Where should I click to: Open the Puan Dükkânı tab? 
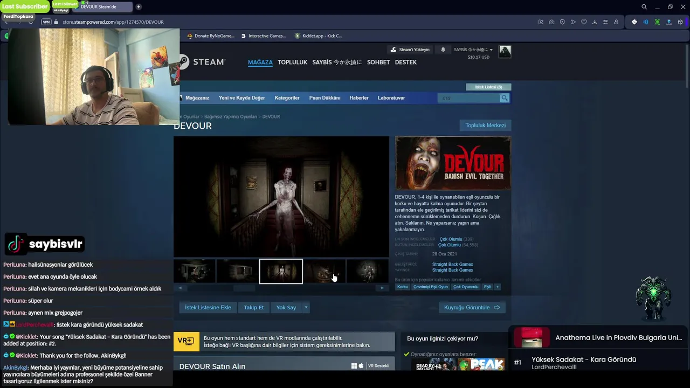325,98
